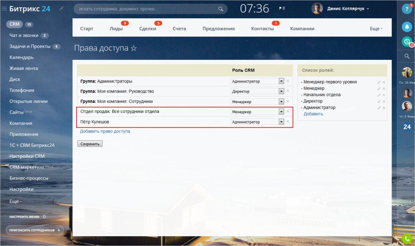The height and width of the screenshot is (246, 415).
Task: Open Диск in the left menu
Action: 15,79
